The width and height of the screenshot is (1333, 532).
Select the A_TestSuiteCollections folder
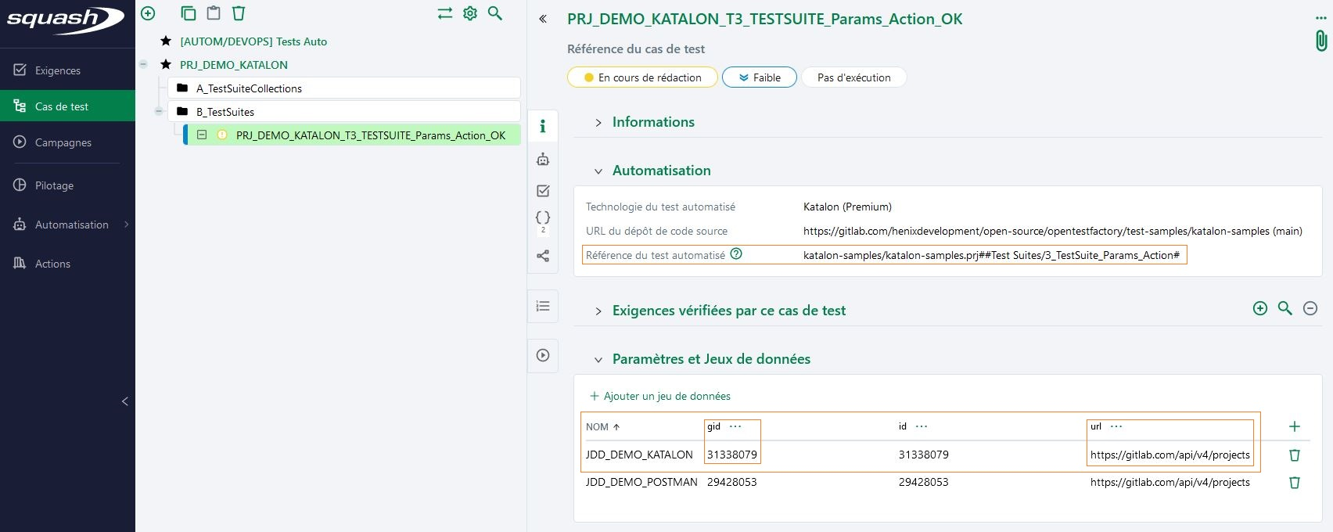click(x=249, y=88)
